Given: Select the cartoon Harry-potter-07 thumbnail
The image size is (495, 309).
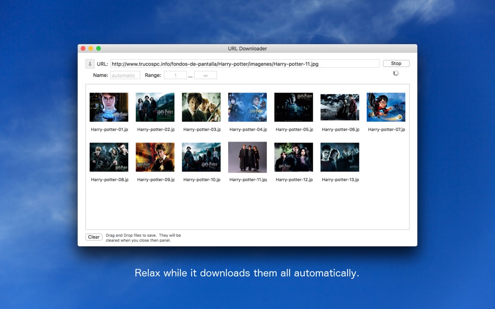Looking at the screenshot, I should tap(386, 107).
